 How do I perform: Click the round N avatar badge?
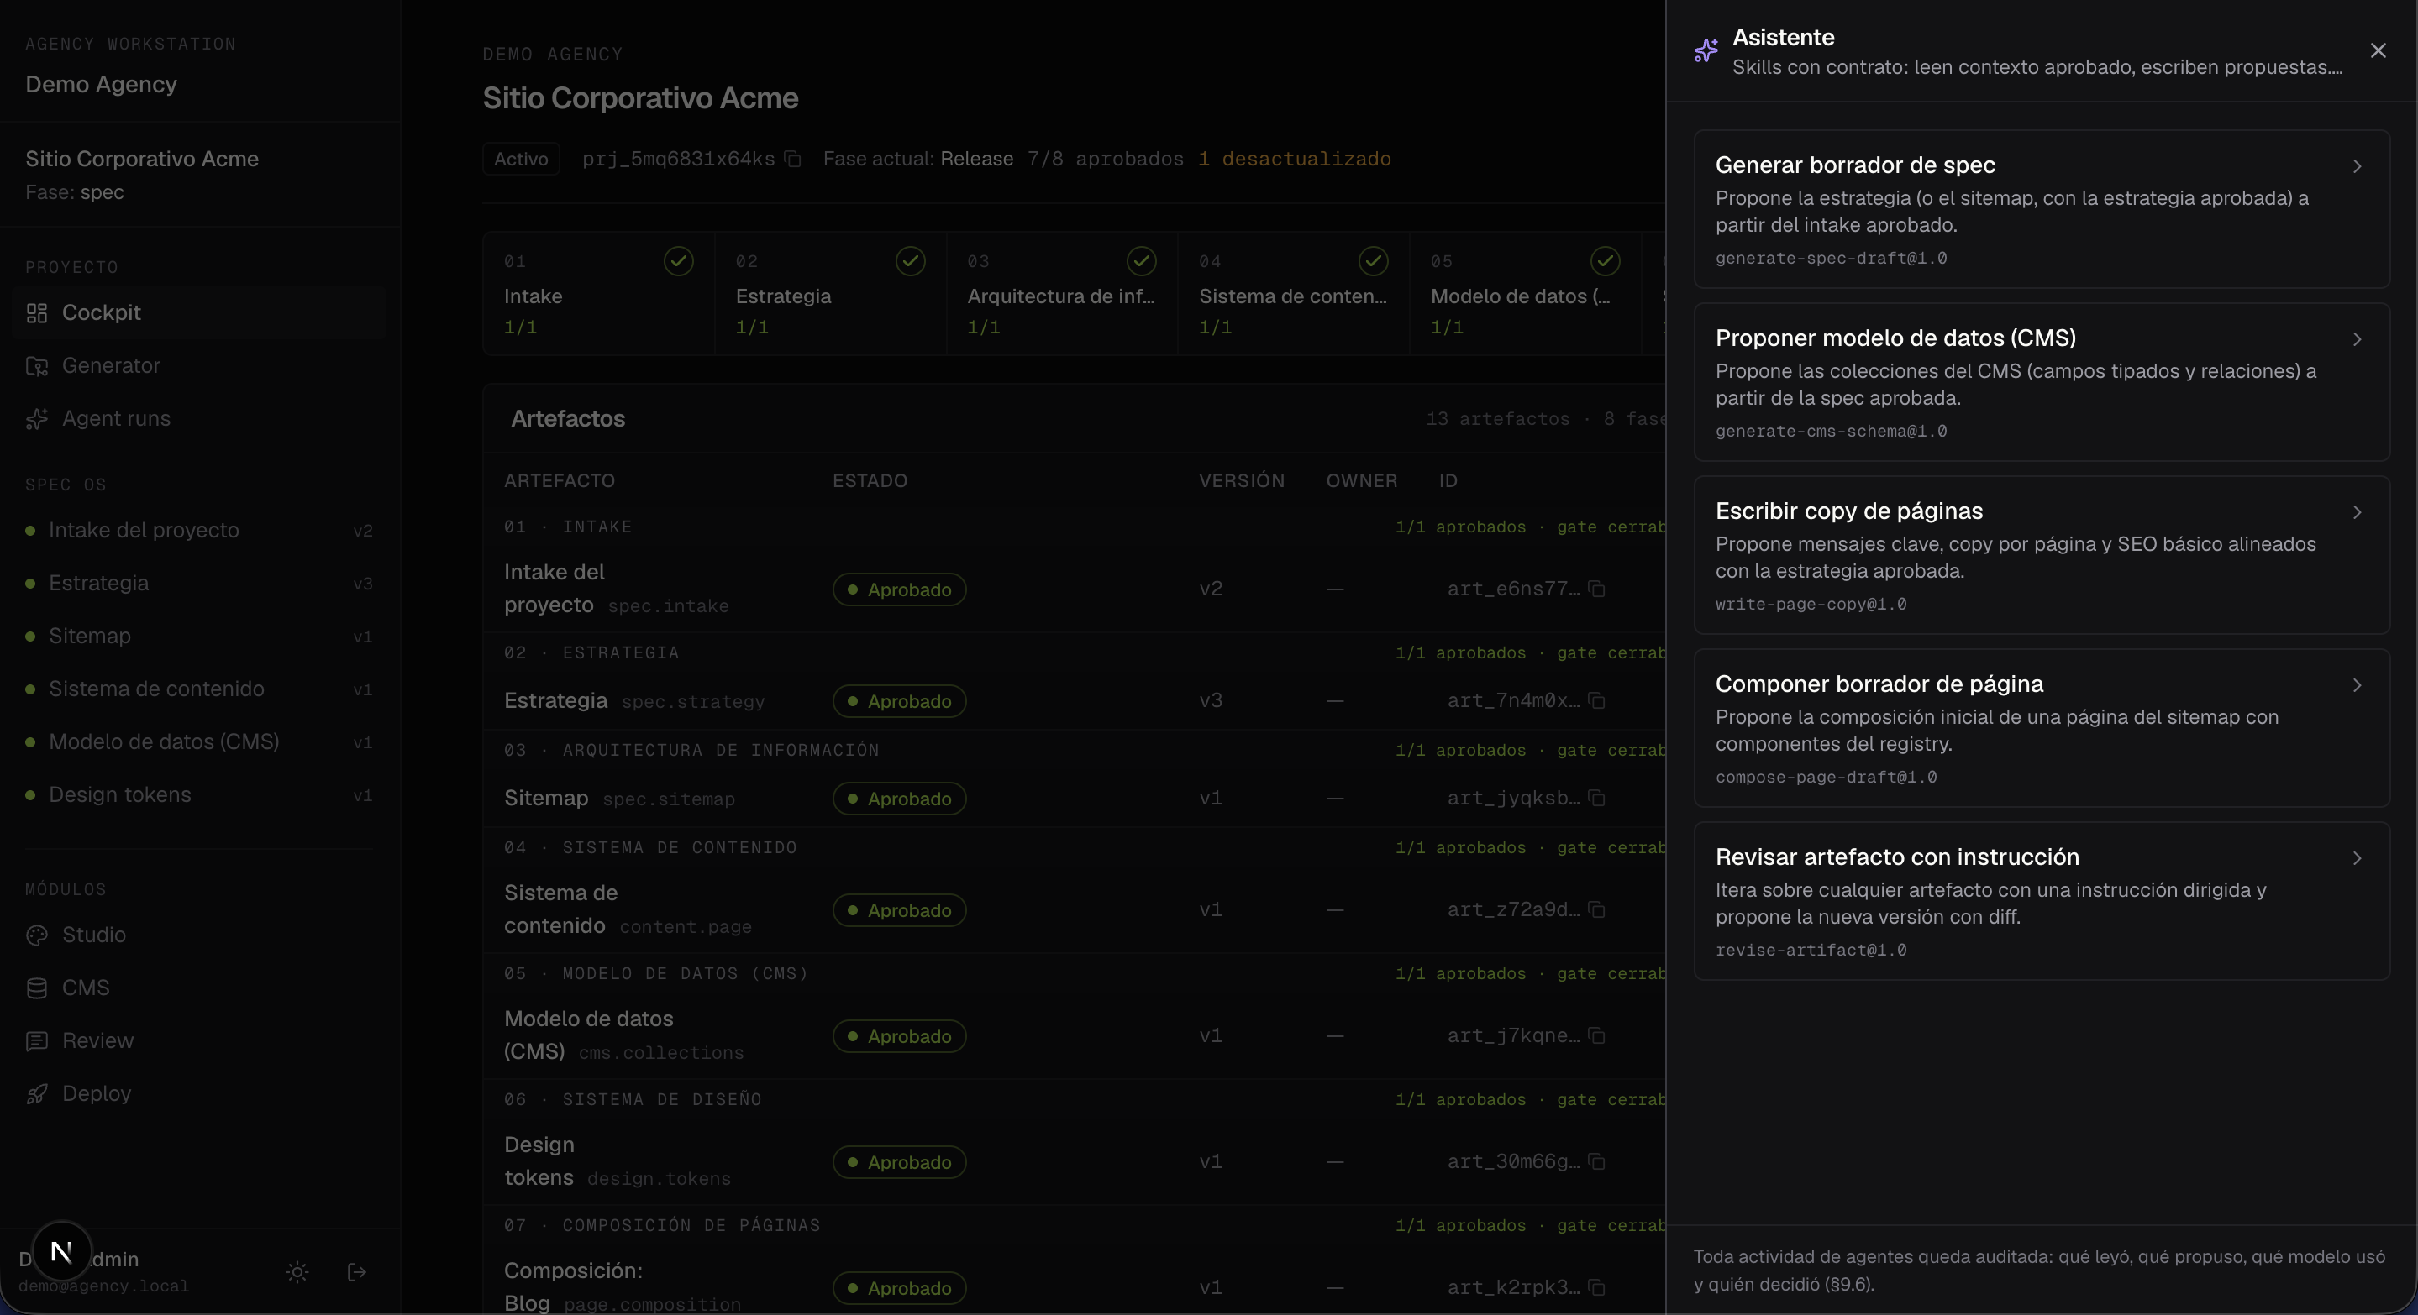61,1251
